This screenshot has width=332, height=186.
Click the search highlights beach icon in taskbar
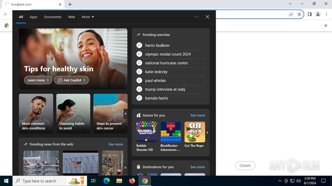[x=76, y=181]
